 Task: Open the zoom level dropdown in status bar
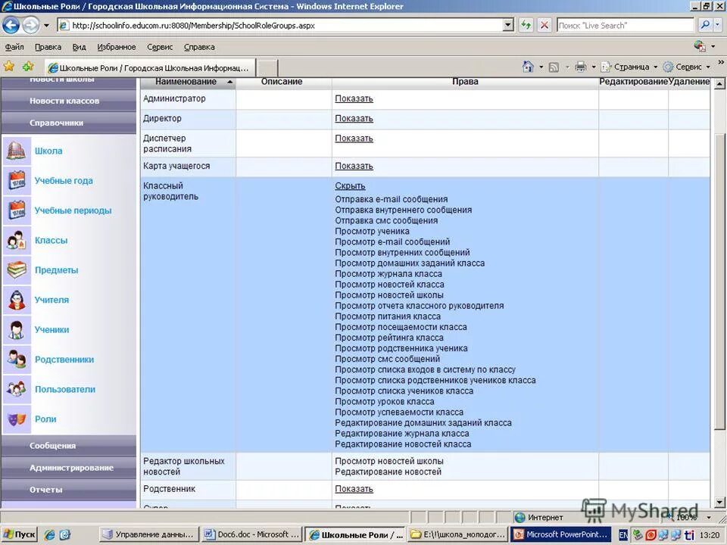coord(709,517)
